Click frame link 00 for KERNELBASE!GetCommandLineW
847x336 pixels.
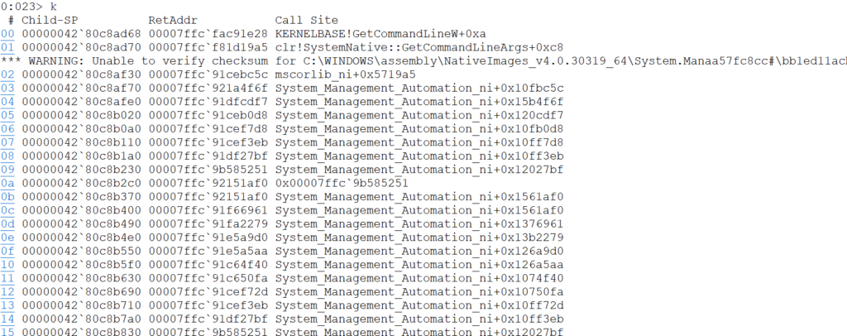[x=7, y=32]
